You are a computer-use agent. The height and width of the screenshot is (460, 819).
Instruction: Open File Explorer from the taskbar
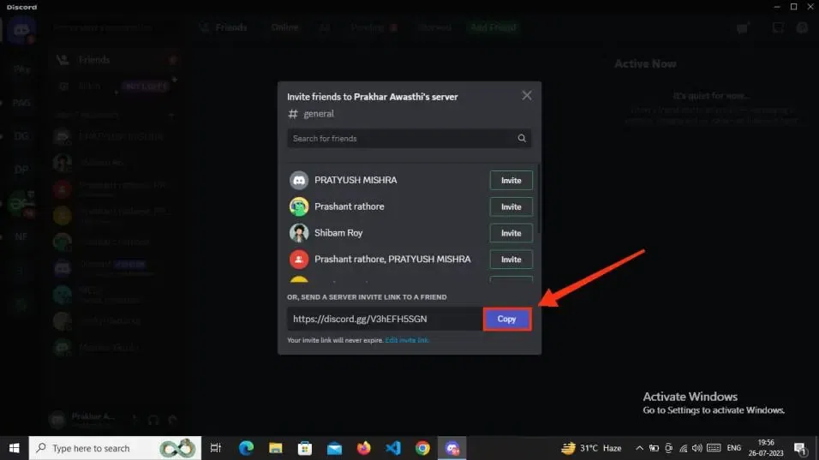point(275,448)
